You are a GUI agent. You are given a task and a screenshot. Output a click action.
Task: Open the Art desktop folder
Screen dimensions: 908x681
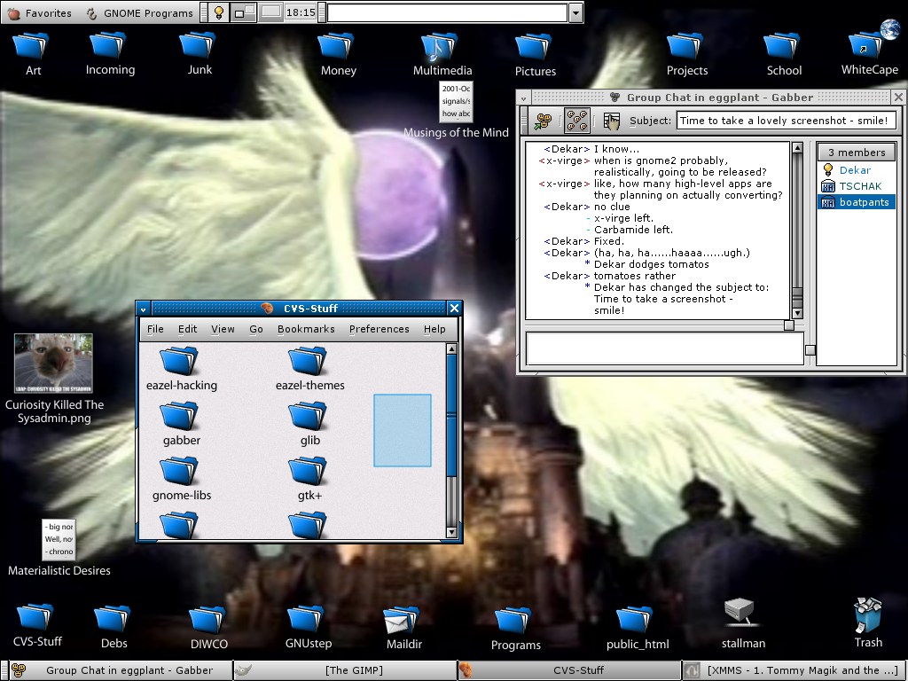31,54
